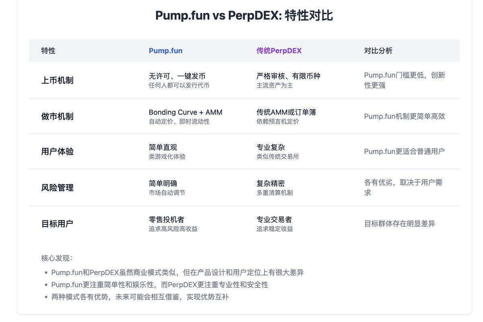Click the bullet '两种模式各有优势' line

click(x=140, y=297)
